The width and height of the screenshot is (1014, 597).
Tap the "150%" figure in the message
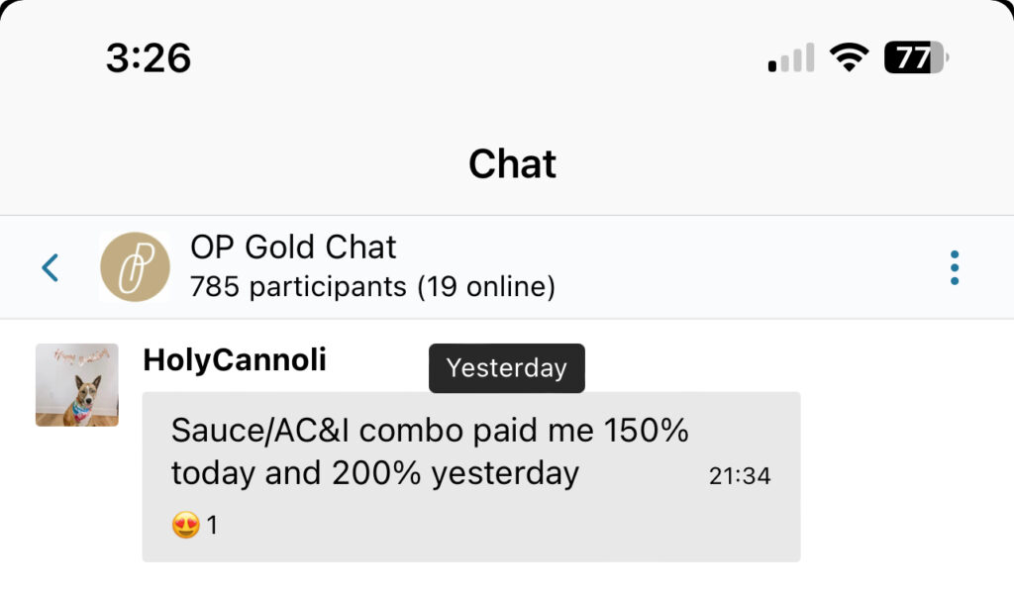tap(647, 432)
